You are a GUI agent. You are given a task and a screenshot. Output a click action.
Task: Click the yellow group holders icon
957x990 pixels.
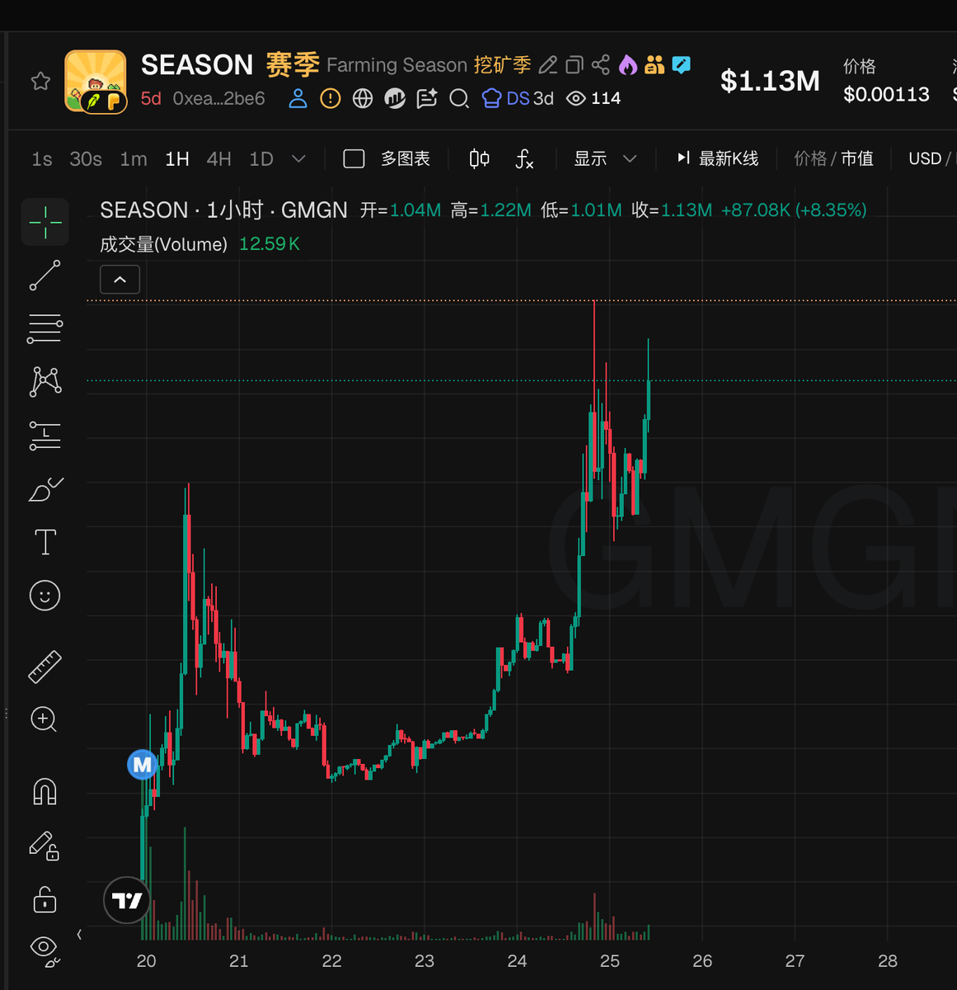click(654, 65)
